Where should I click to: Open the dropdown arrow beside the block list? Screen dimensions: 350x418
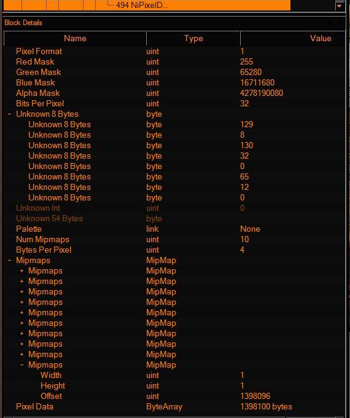pyautogui.click(x=340, y=6)
